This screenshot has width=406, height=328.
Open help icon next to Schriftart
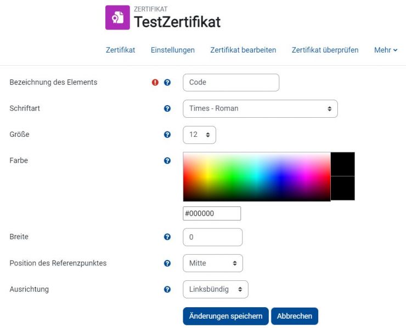click(167, 108)
